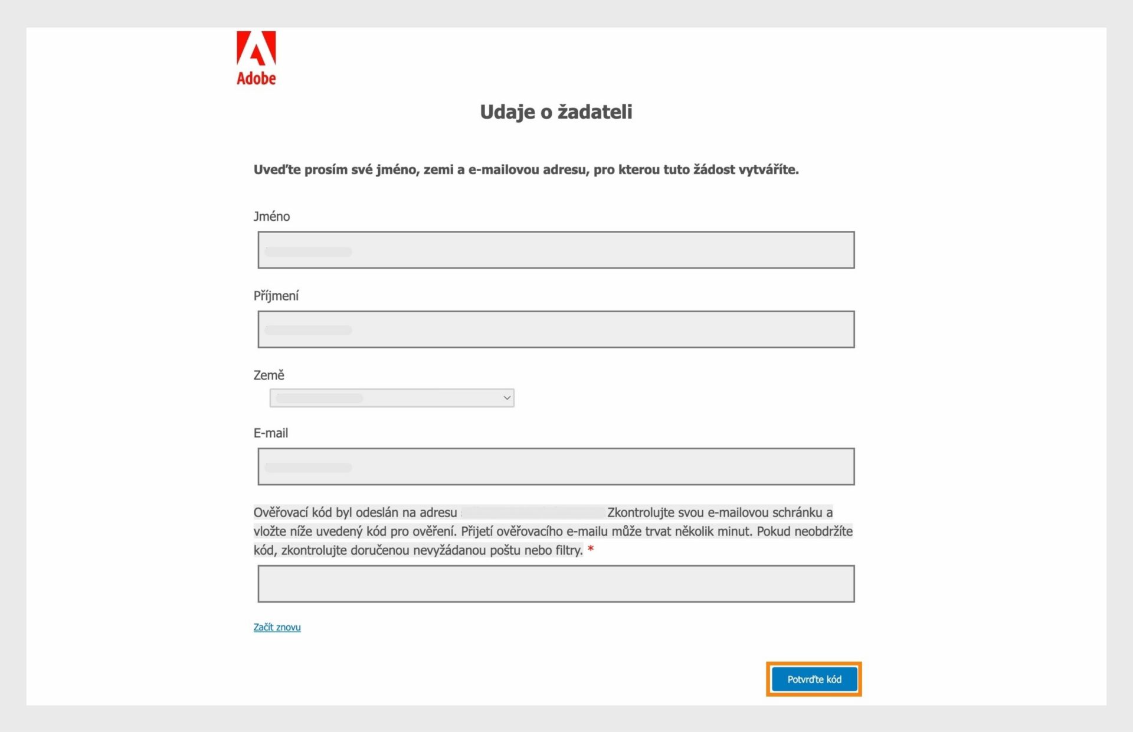
Task: Click the red Adobe logo icon
Action: 256,48
